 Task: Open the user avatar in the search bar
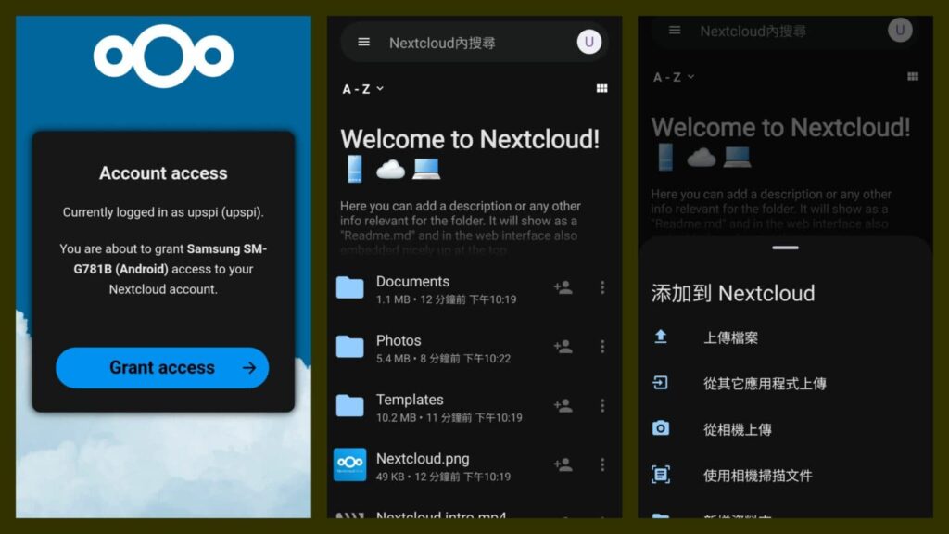(x=588, y=42)
